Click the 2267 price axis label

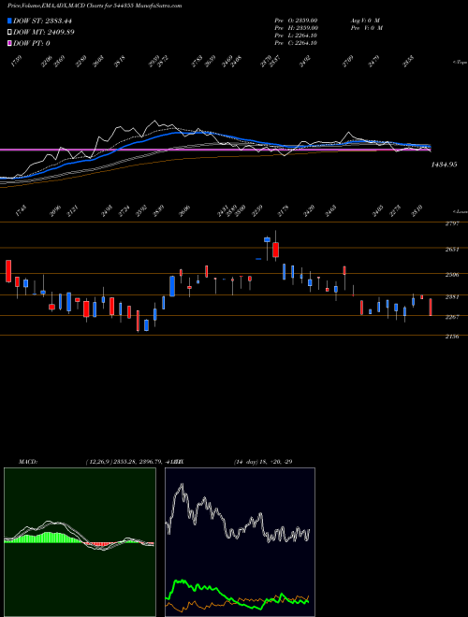point(451,317)
